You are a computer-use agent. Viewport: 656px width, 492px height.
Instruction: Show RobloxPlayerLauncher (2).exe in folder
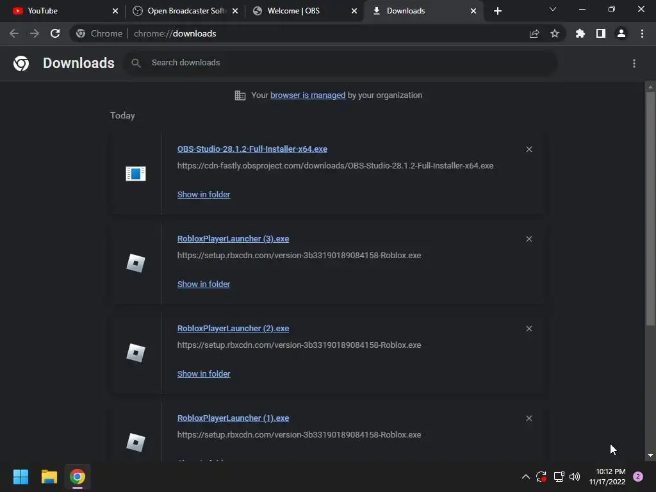click(x=204, y=374)
